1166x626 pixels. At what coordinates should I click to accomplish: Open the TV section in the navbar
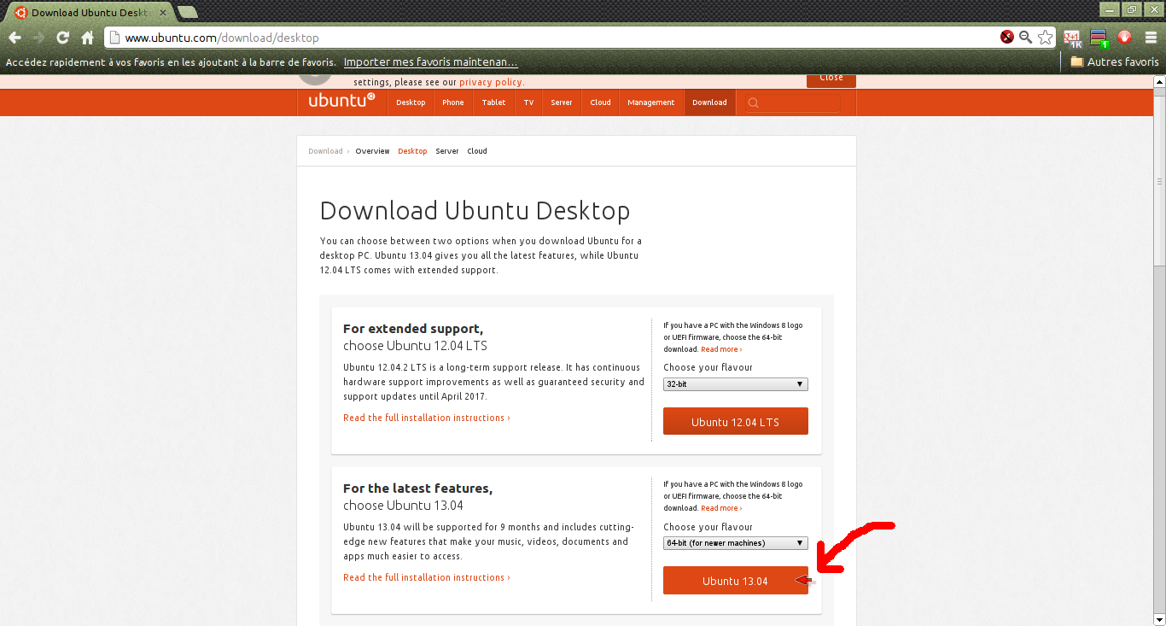pyautogui.click(x=528, y=102)
